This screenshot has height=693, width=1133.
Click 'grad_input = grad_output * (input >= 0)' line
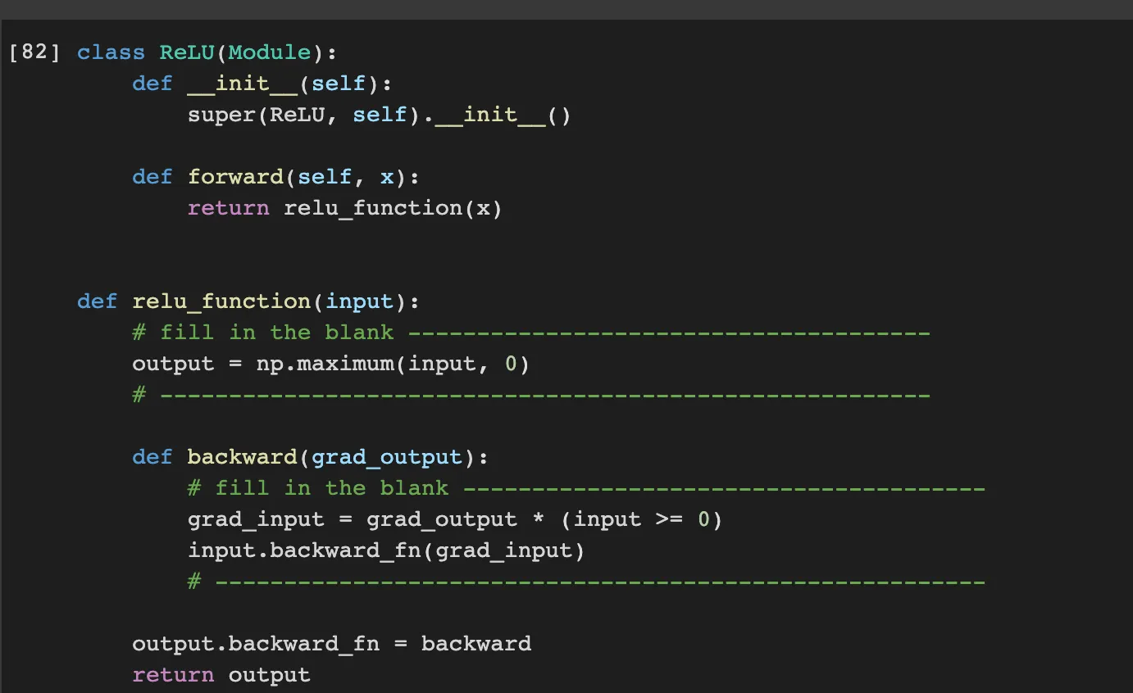click(x=455, y=519)
